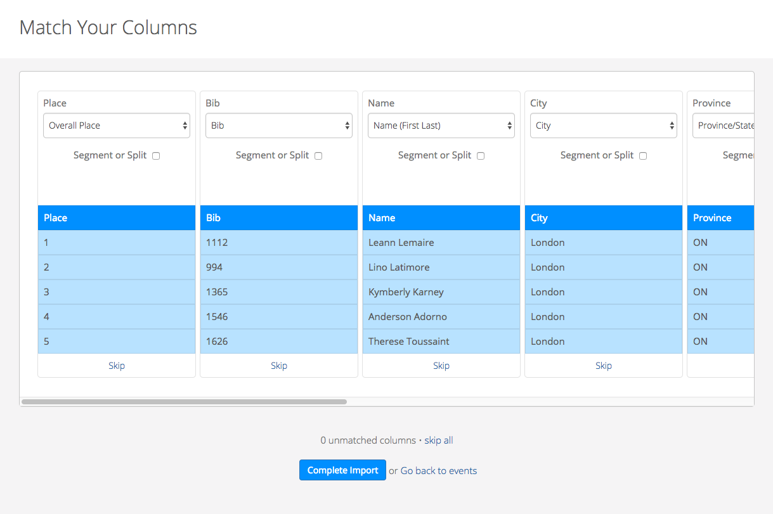Skip the City column

(604, 366)
